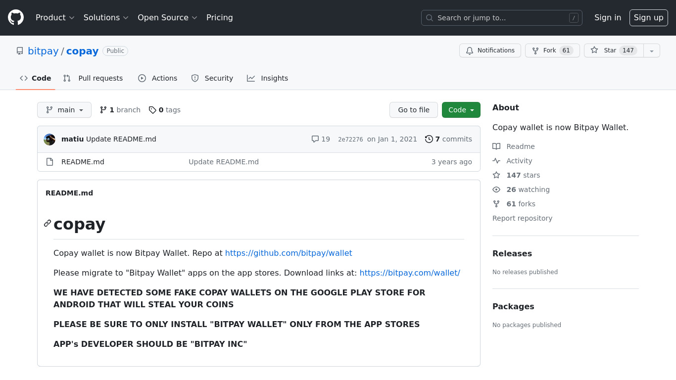This screenshot has height=380, width=676.
Task: Click the README.md heading above the readme
Action: pos(69,193)
